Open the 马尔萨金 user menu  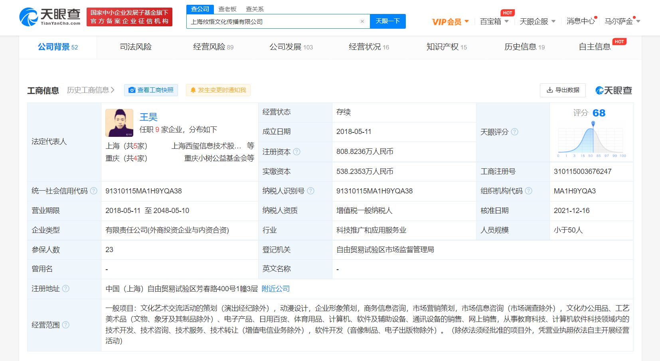(622, 22)
